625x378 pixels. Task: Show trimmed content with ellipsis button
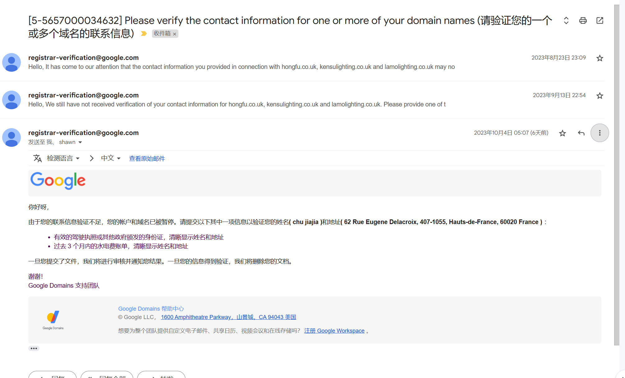[x=34, y=348]
